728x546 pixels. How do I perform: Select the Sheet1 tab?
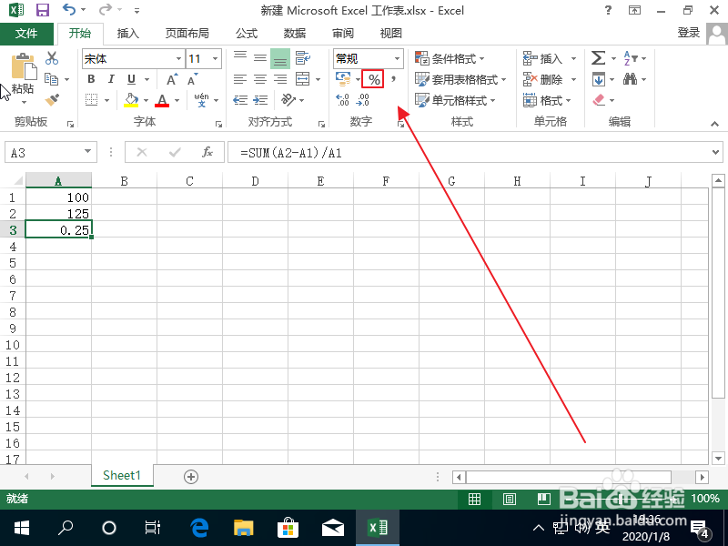pos(122,475)
